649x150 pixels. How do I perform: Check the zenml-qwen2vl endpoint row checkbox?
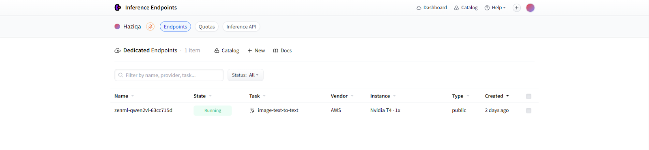tap(529, 110)
